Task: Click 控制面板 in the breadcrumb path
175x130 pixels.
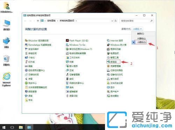Action: tap(51, 21)
